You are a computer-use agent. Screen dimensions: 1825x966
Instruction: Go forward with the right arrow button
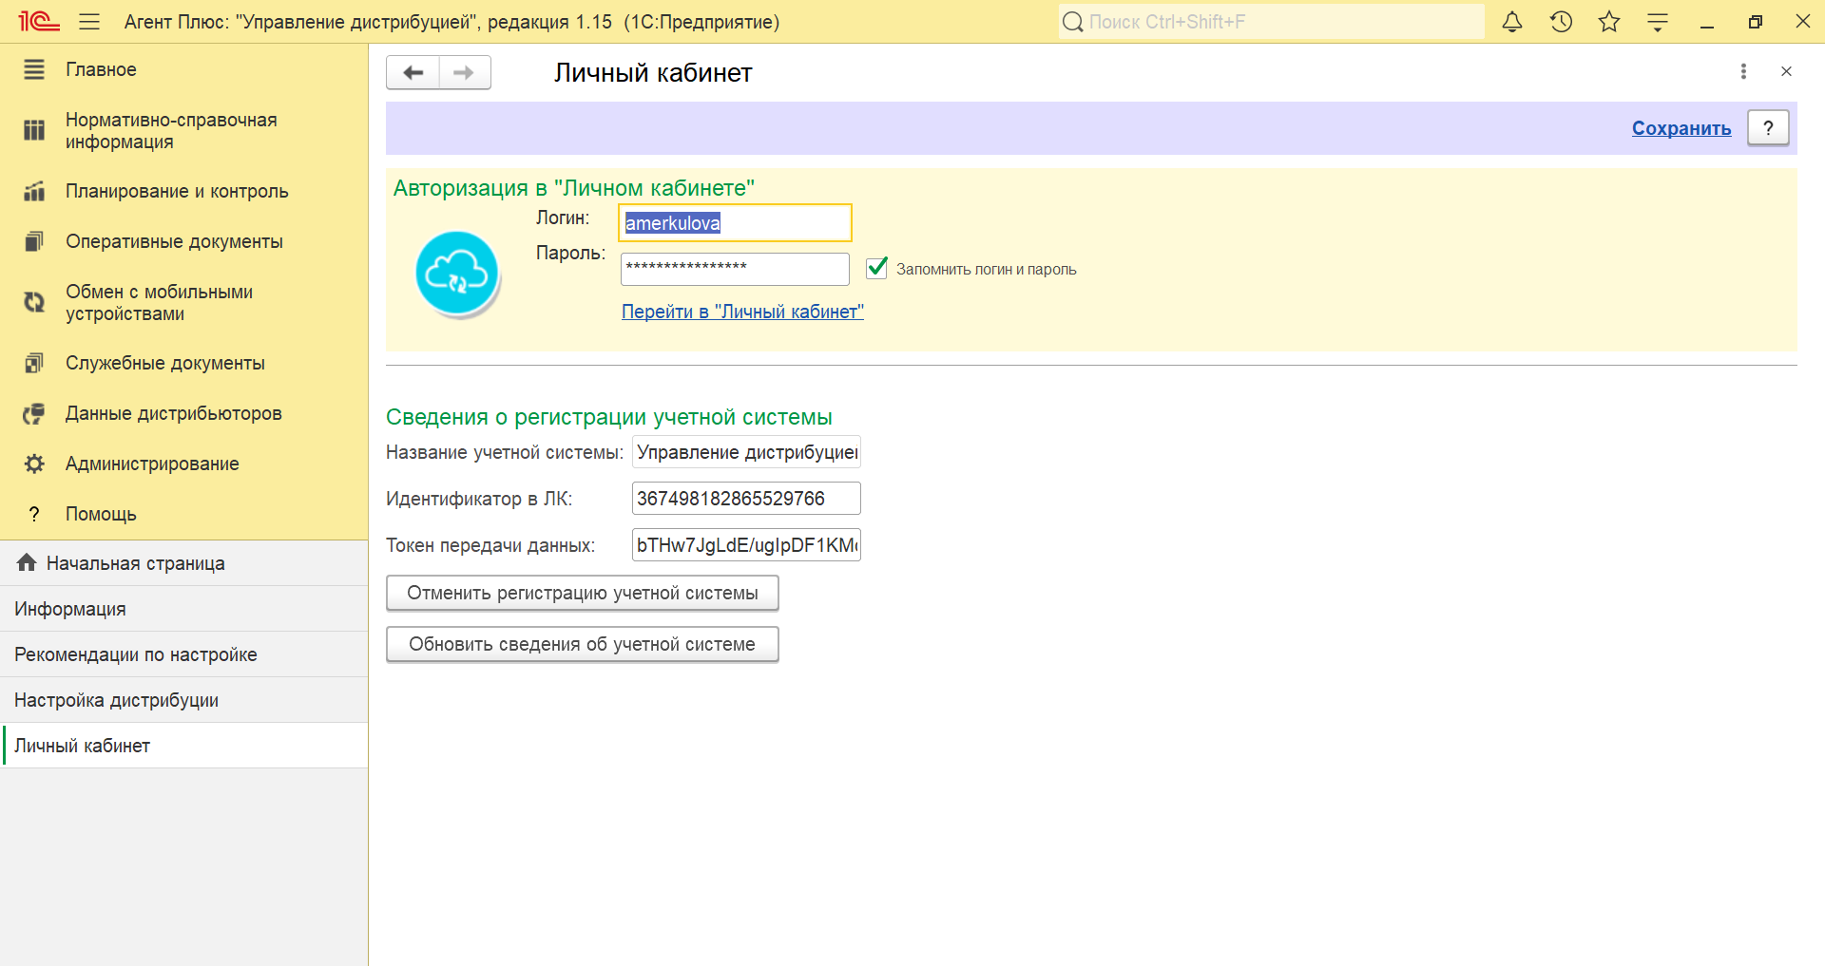coord(465,72)
